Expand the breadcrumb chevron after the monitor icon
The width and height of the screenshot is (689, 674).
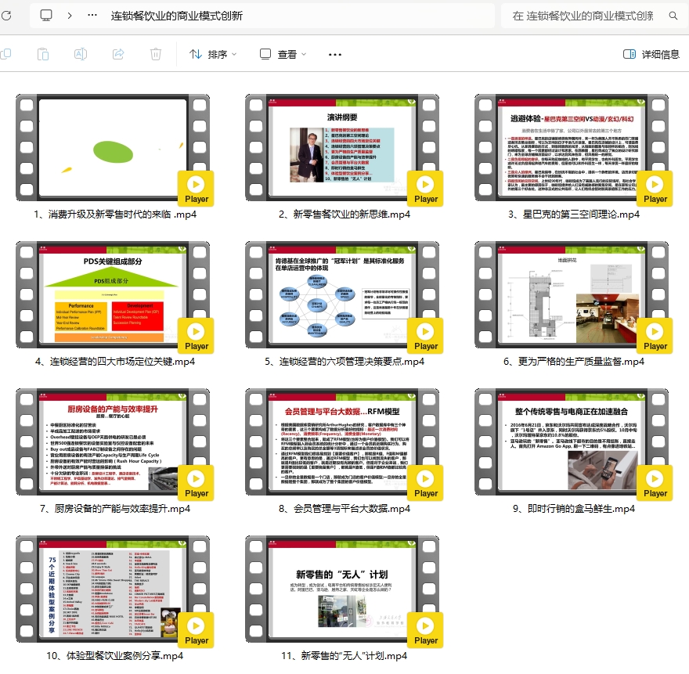point(70,15)
